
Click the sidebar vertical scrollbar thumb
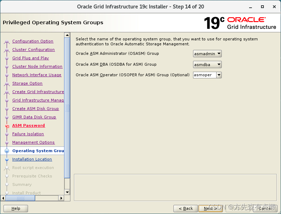[x=67, y=108]
